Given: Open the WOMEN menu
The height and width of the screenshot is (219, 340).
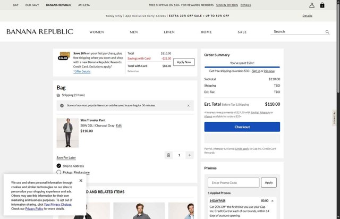Looking at the screenshot, I should [97, 32].
